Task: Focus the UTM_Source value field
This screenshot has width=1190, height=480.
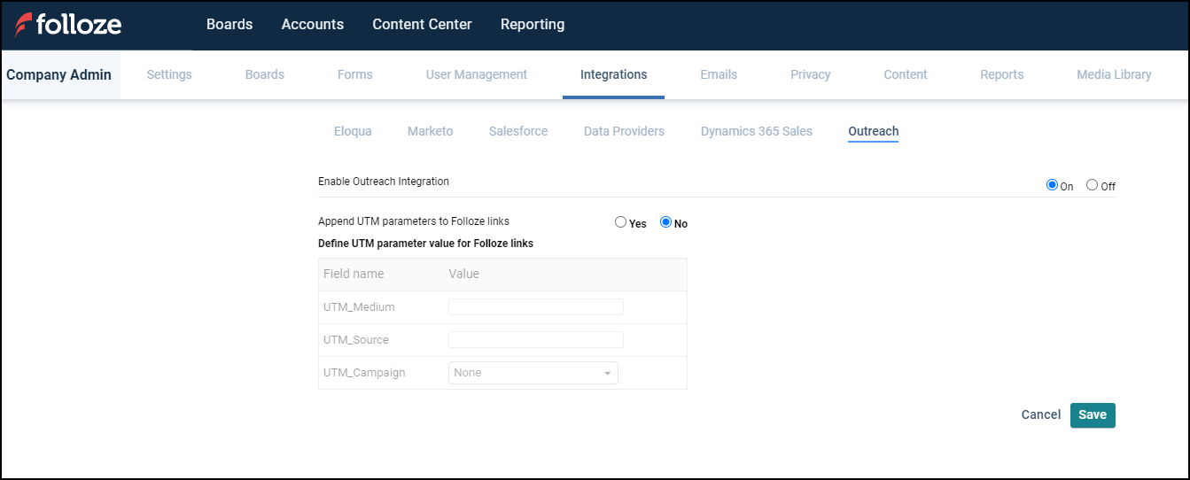Action: 536,340
